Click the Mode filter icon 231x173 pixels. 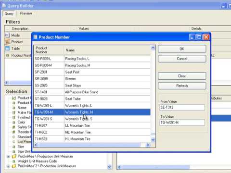(x=7, y=35)
